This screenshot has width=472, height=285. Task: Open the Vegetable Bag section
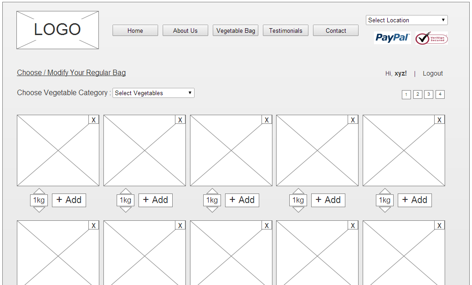coord(236,31)
